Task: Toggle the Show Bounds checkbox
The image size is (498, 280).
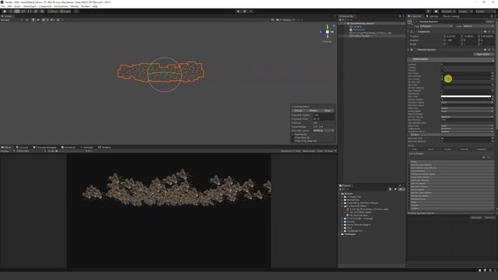Action: (x=293, y=138)
